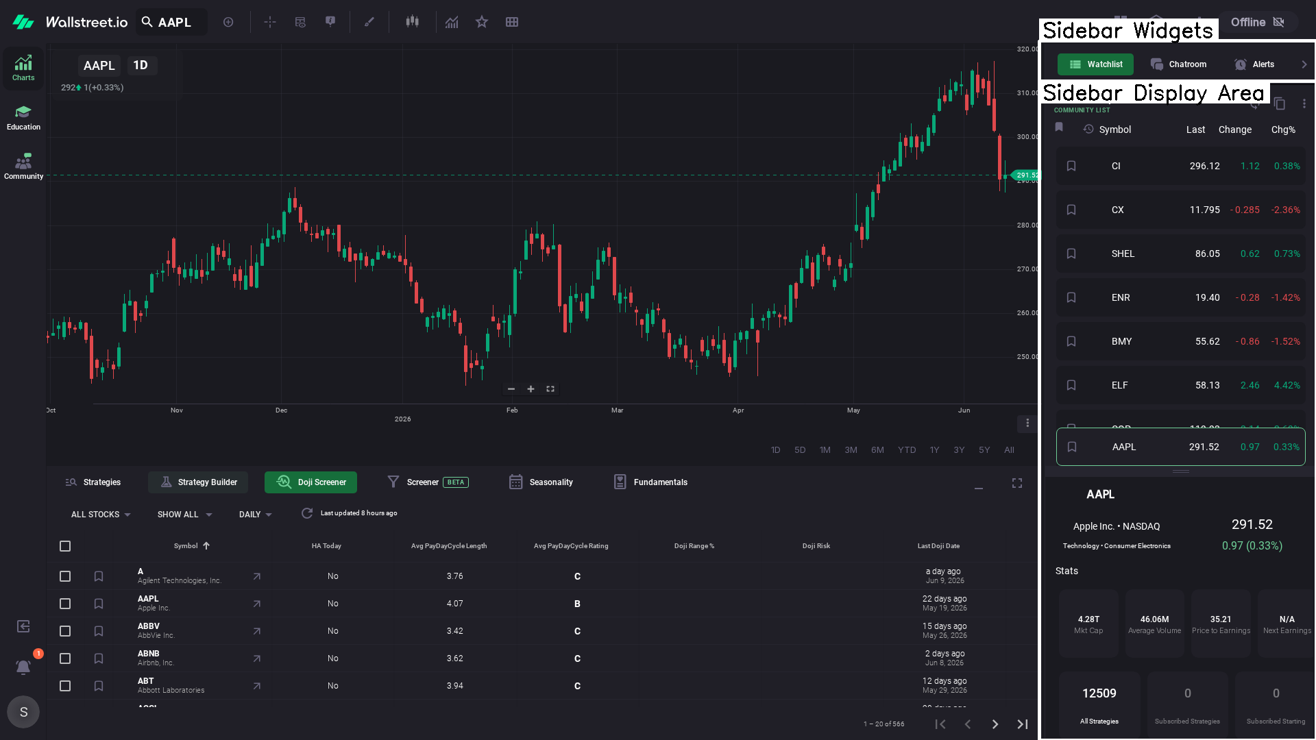Image resolution: width=1316 pixels, height=740 pixels.
Task: Open candlestick chart type selector
Action: (412, 22)
